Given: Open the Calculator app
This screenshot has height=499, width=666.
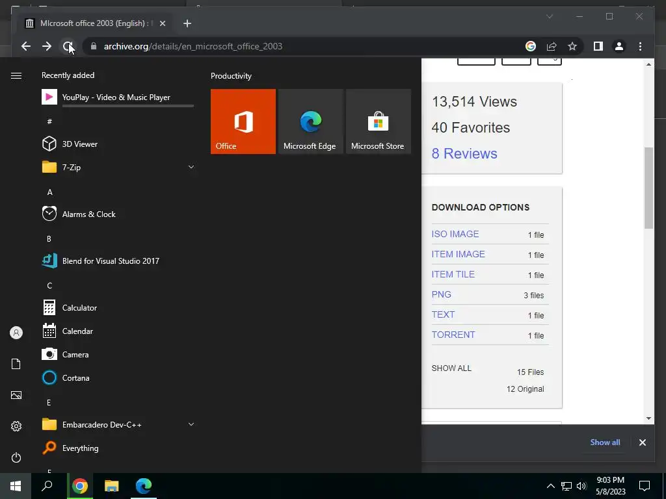Looking at the screenshot, I should coord(118,307).
